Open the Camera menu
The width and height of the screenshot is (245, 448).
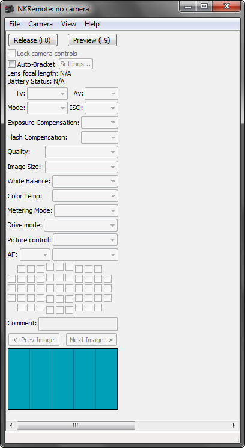[x=40, y=24]
